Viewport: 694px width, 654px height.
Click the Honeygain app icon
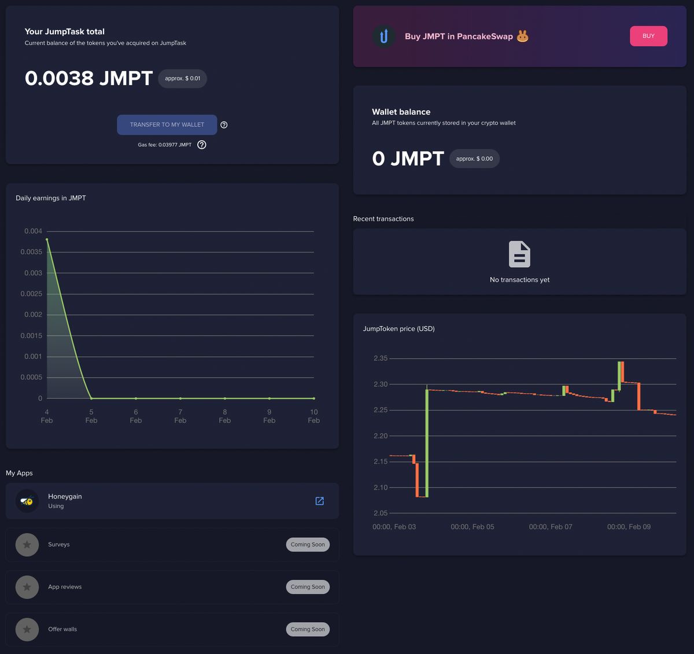(27, 501)
